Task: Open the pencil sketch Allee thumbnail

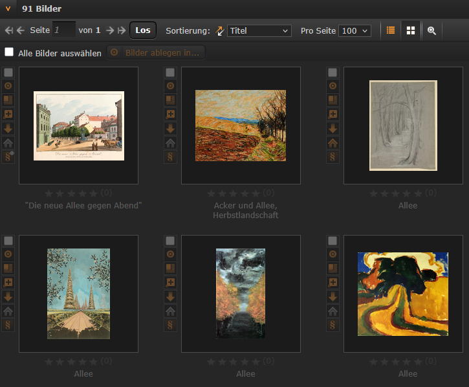Action: tap(403, 126)
